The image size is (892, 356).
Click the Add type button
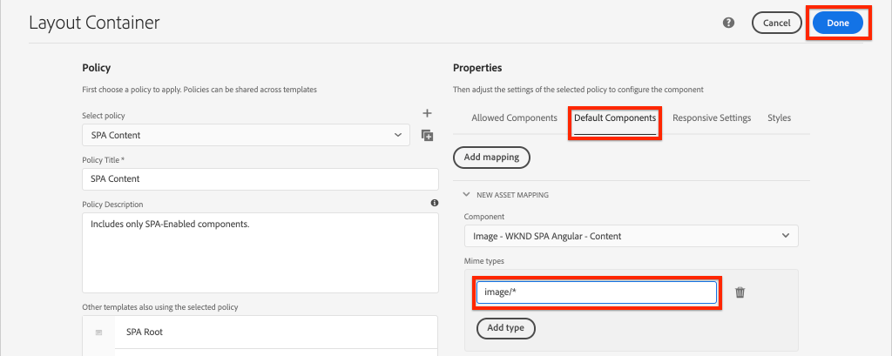tap(505, 328)
